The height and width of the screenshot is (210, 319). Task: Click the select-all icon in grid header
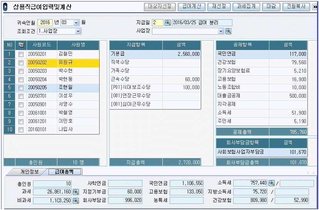tap(21, 45)
